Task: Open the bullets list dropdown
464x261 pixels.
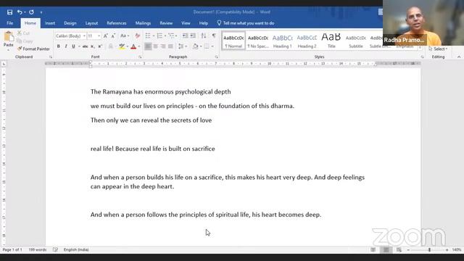Action: point(154,36)
